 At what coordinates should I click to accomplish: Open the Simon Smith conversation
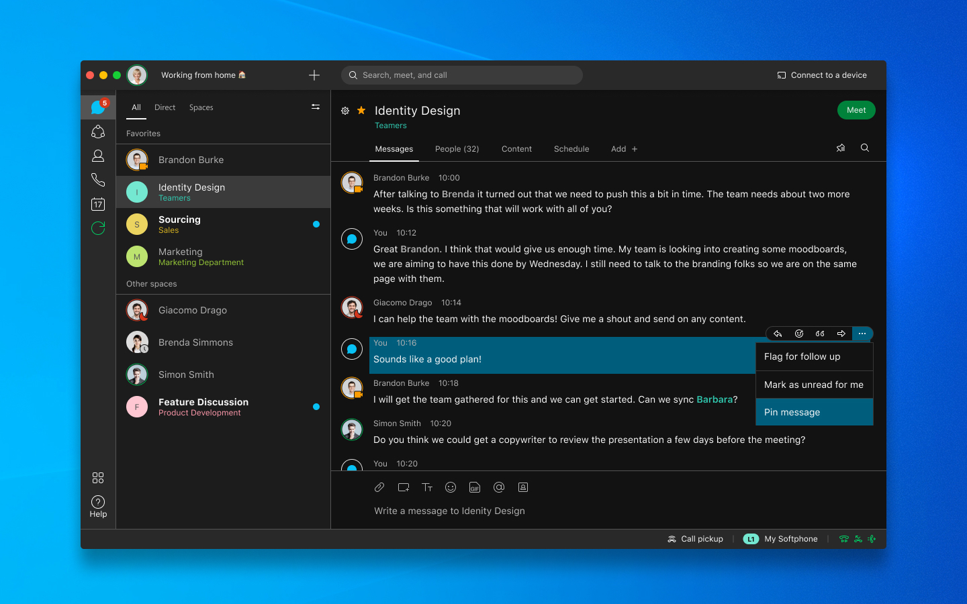223,374
